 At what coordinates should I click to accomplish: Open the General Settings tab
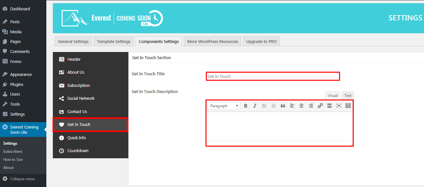tap(73, 41)
